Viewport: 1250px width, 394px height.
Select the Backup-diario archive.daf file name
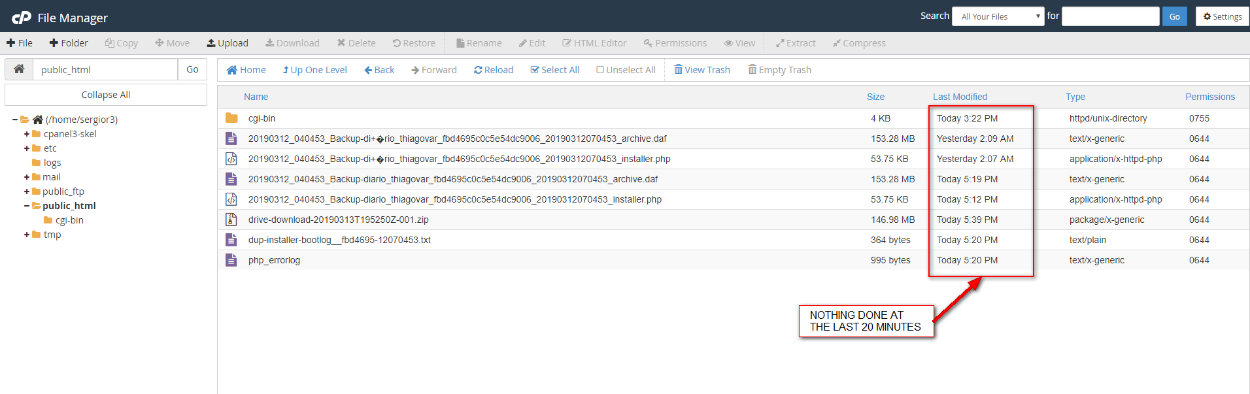click(452, 179)
